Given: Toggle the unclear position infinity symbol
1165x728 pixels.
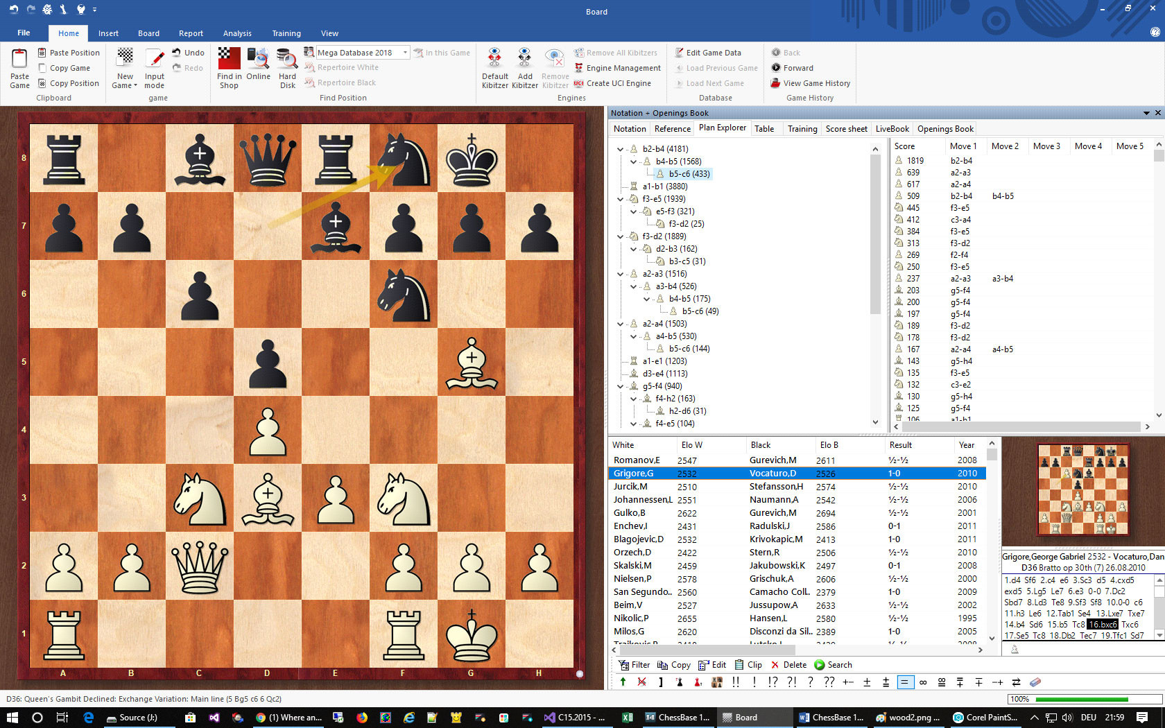Looking at the screenshot, I should tap(923, 682).
